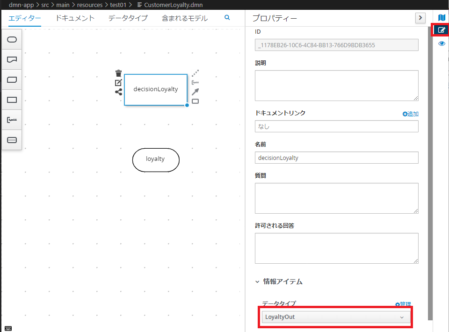
Task: Select the Knowledge Source palette shape
Action: [x=12, y=59]
